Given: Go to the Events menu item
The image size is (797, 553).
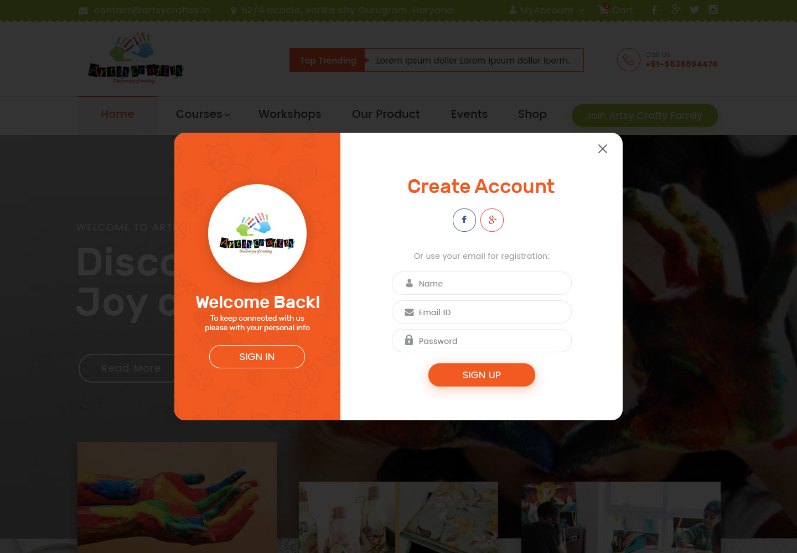Looking at the screenshot, I should coord(469,114).
